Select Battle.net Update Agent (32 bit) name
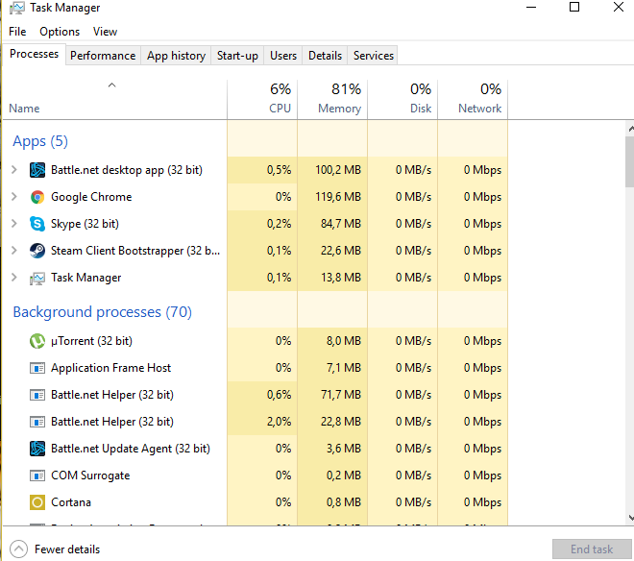This screenshot has width=634, height=561. click(131, 449)
